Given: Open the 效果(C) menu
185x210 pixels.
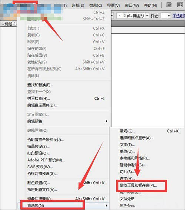Looking at the screenshot, I should [x=95, y=5].
